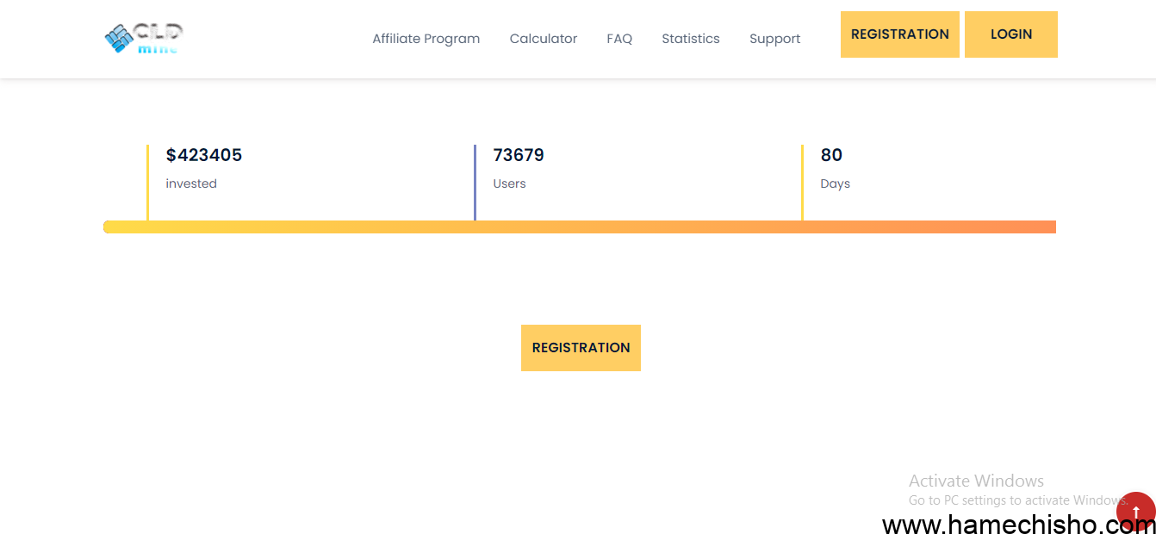Click the site logo in the header
Image resolution: width=1156 pixels, height=534 pixels.
143,38
